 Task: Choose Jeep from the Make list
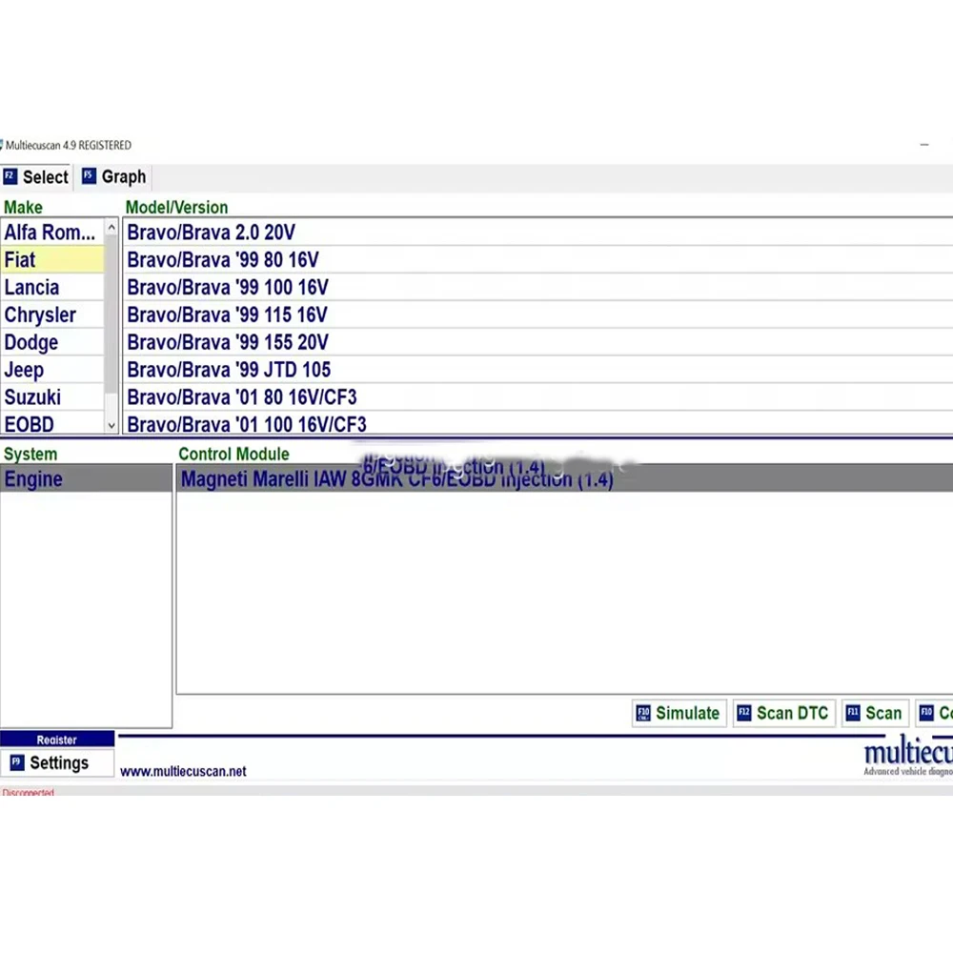coord(52,369)
